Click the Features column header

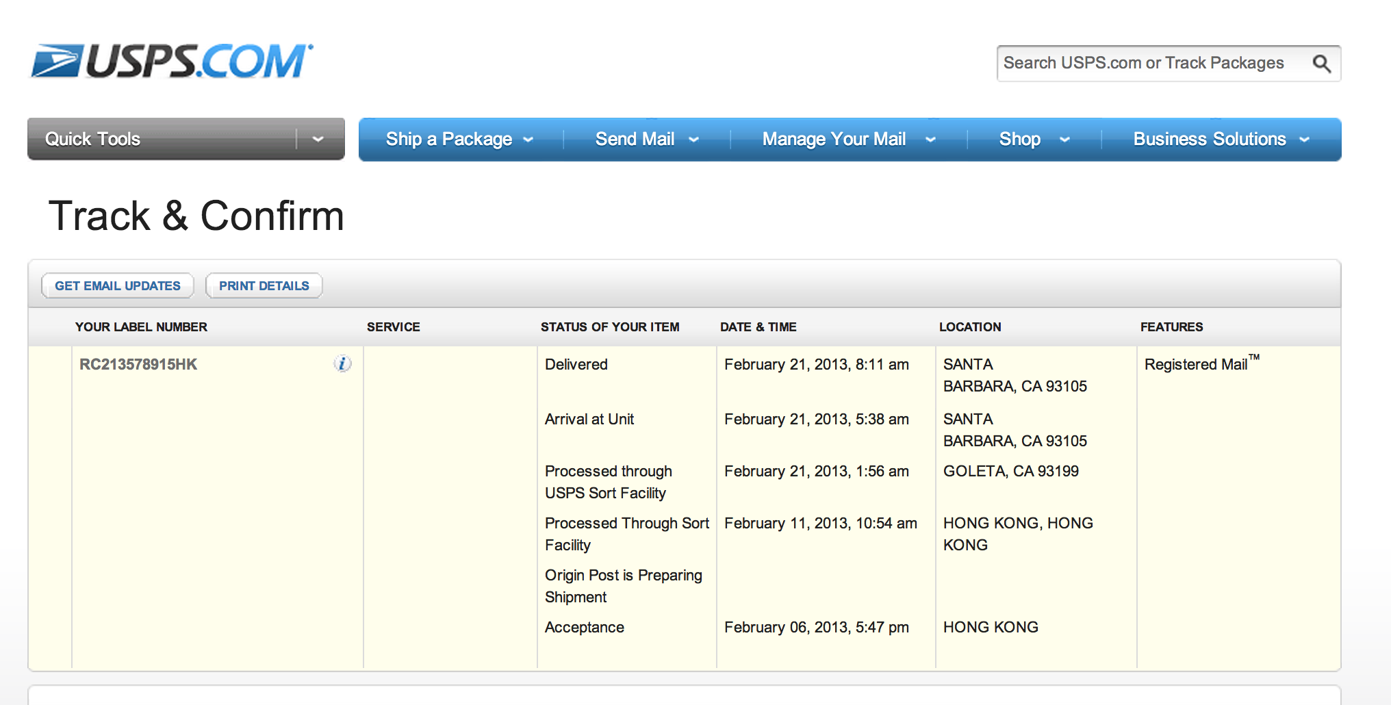(x=1171, y=327)
